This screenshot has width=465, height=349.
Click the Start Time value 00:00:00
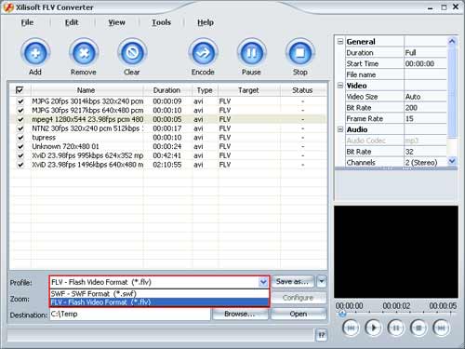click(425, 63)
